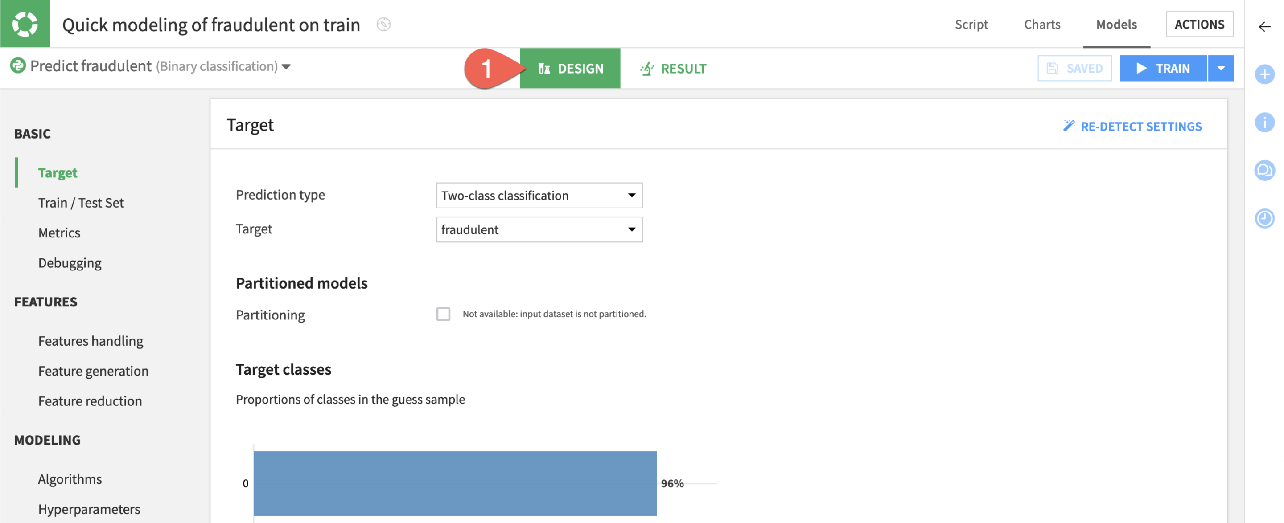Click the blue plus icon in the sidebar
Viewport: 1284px width, 523px height.
1264,75
